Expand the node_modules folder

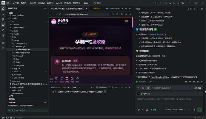pos(17,15)
